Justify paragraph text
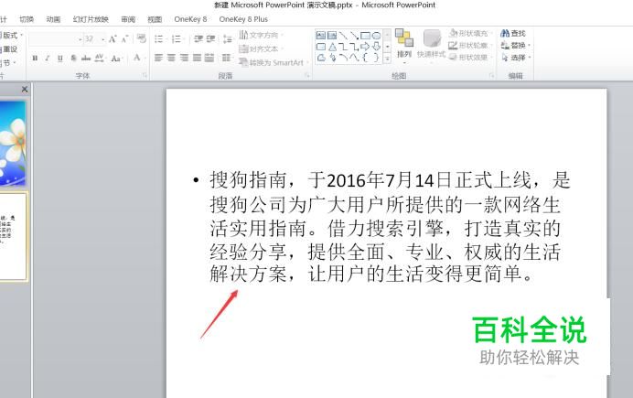 [197, 59]
